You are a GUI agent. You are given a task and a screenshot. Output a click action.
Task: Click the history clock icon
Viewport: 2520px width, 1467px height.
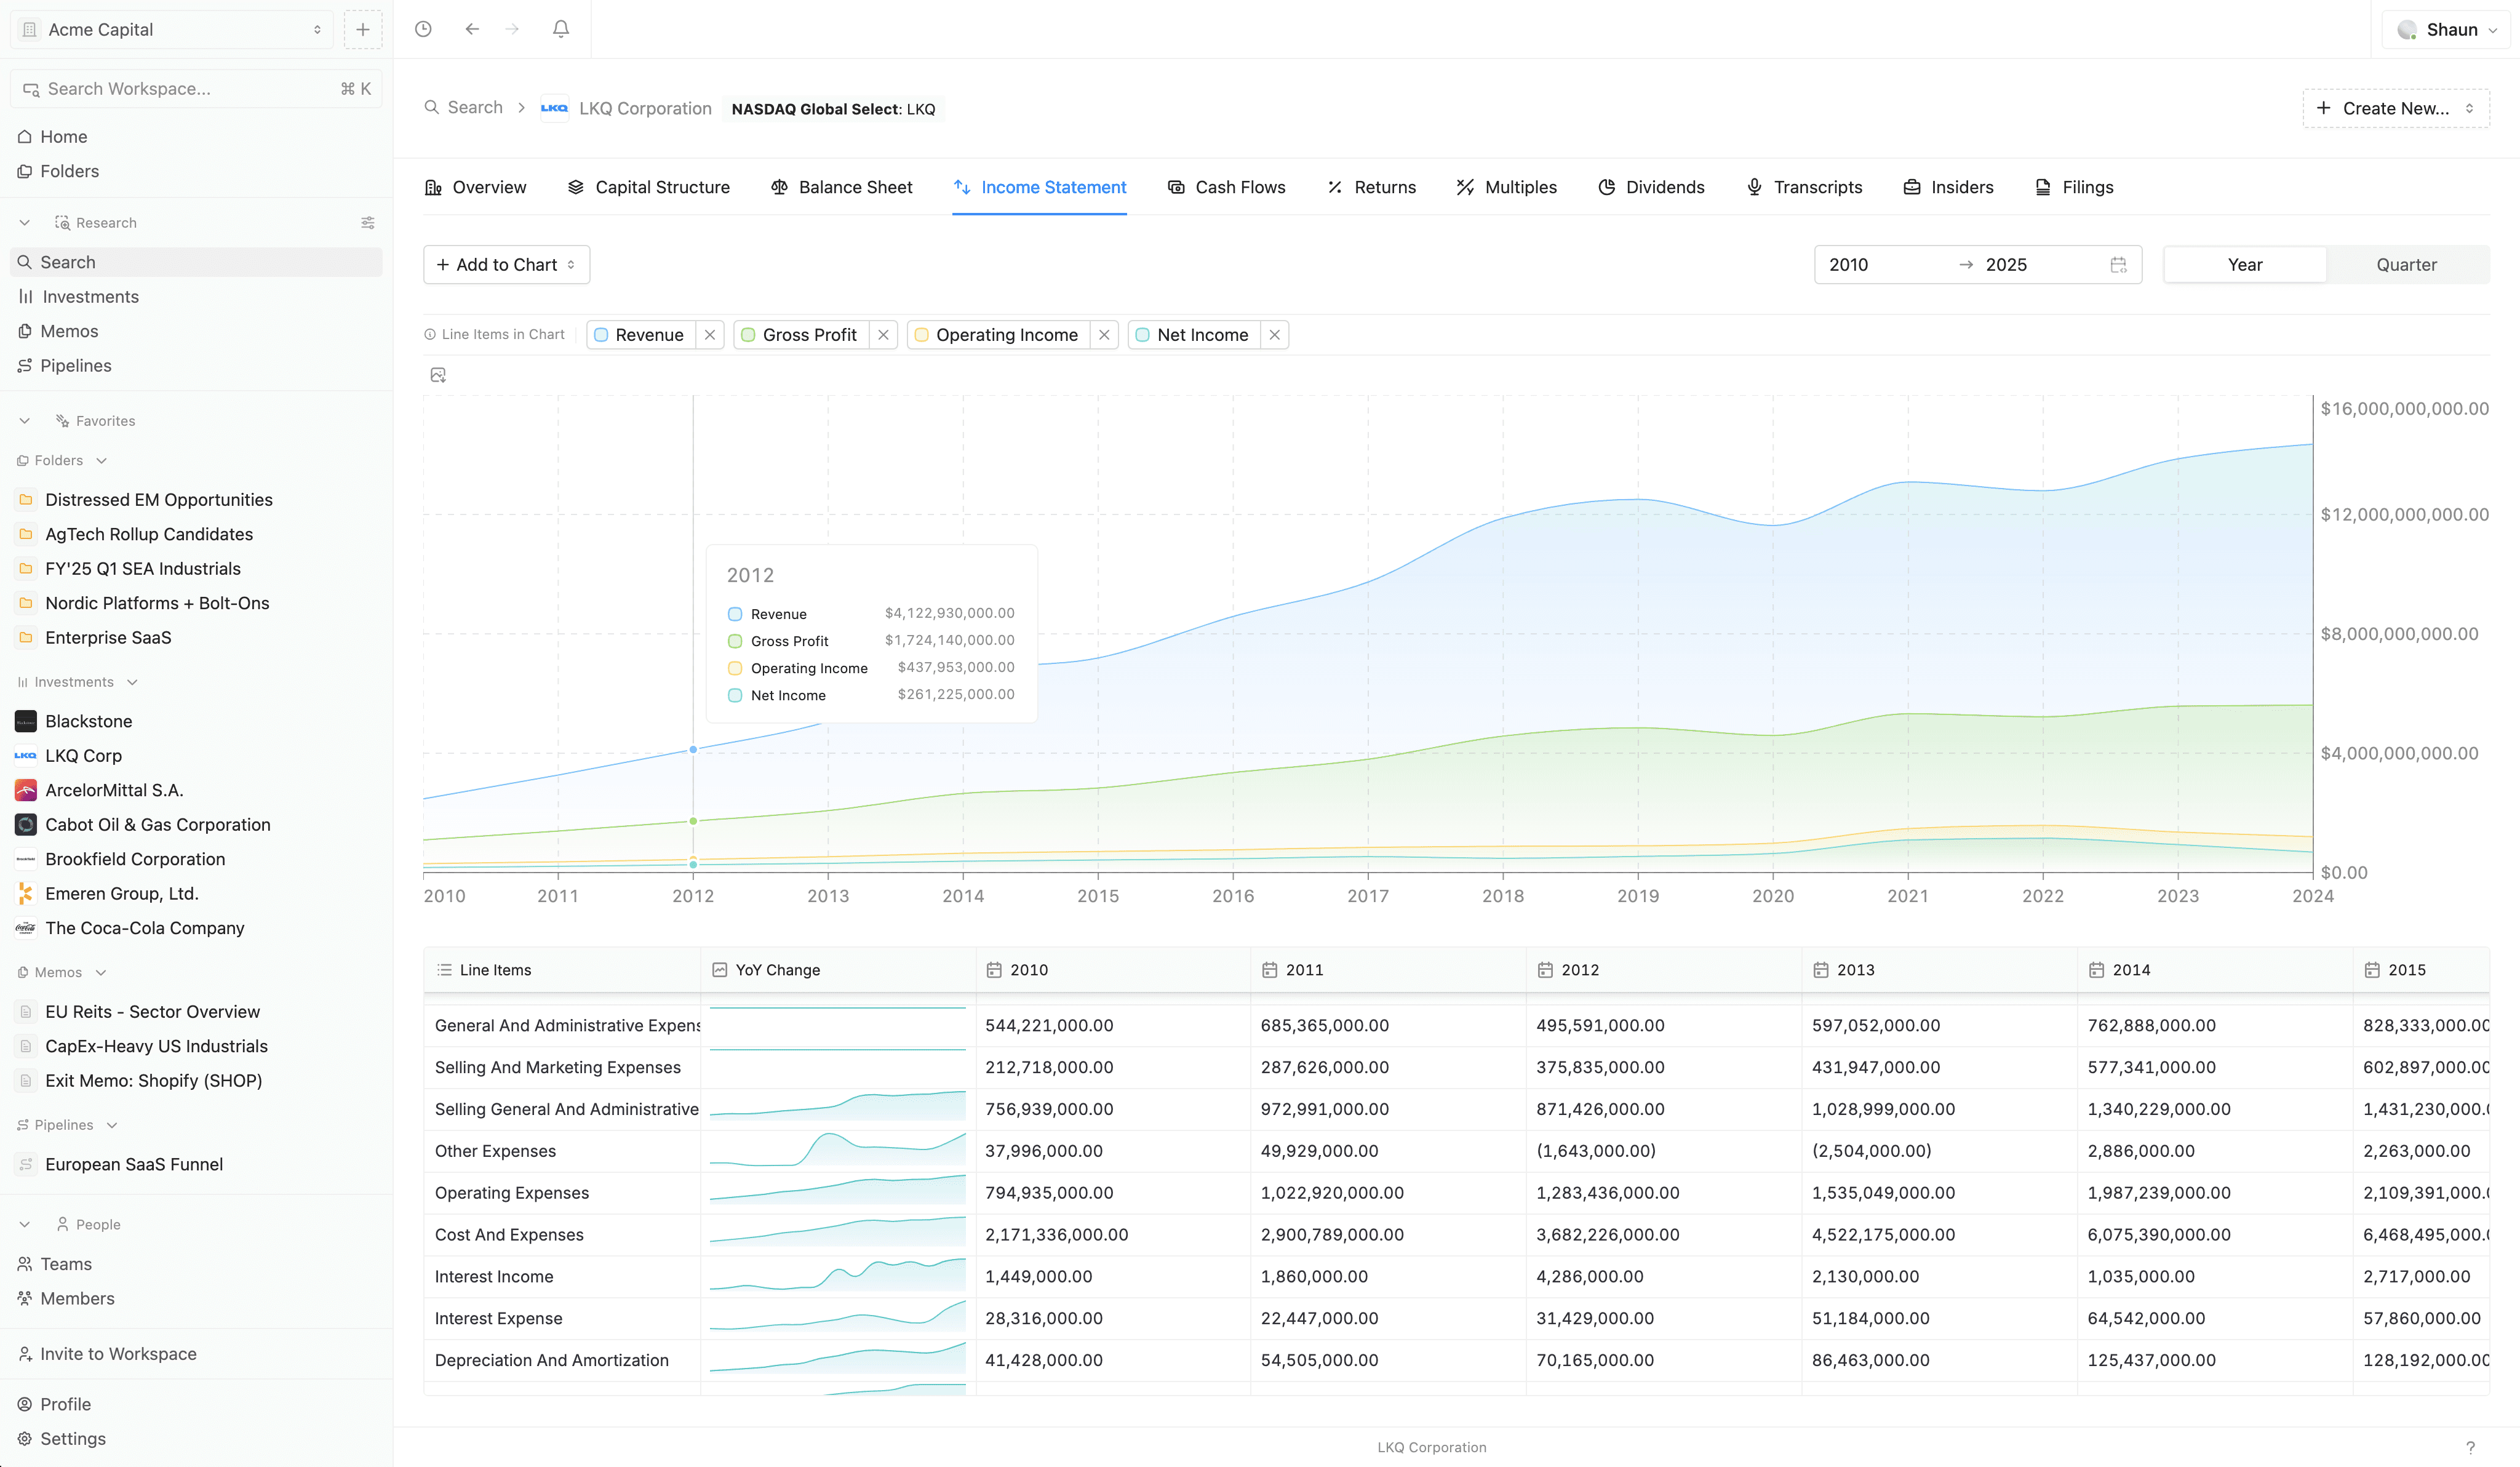(x=423, y=29)
